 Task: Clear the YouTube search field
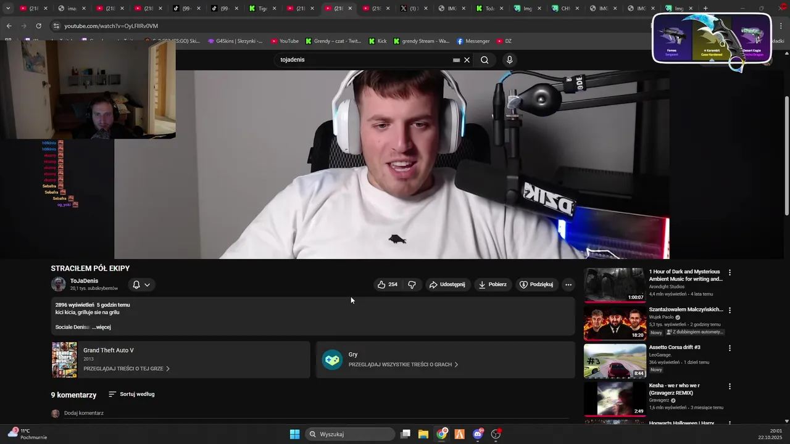tap(467, 60)
